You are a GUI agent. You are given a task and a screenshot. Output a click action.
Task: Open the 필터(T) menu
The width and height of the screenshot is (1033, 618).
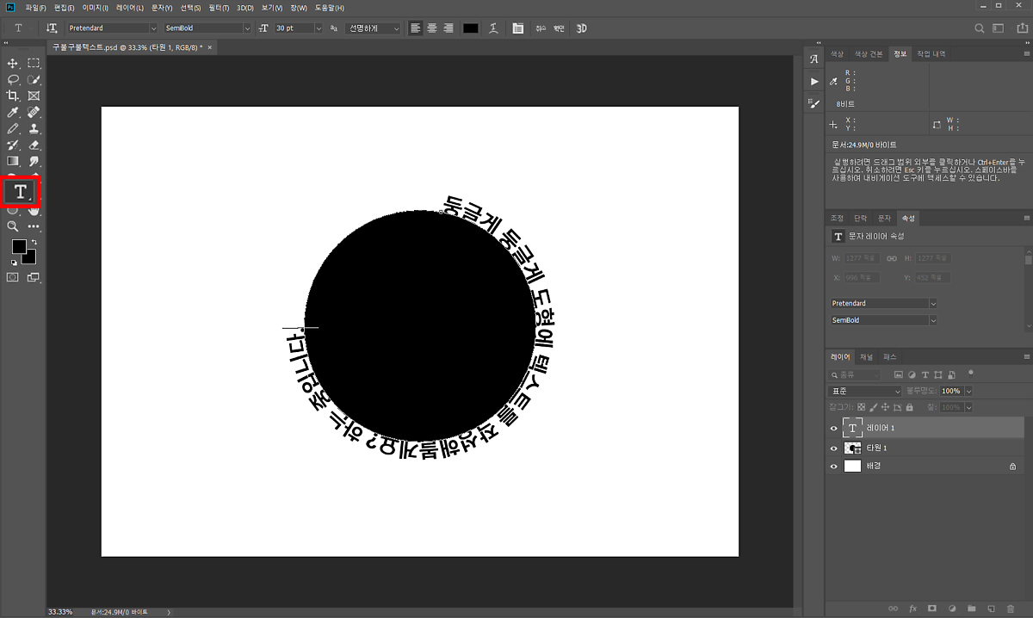(220, 8)
